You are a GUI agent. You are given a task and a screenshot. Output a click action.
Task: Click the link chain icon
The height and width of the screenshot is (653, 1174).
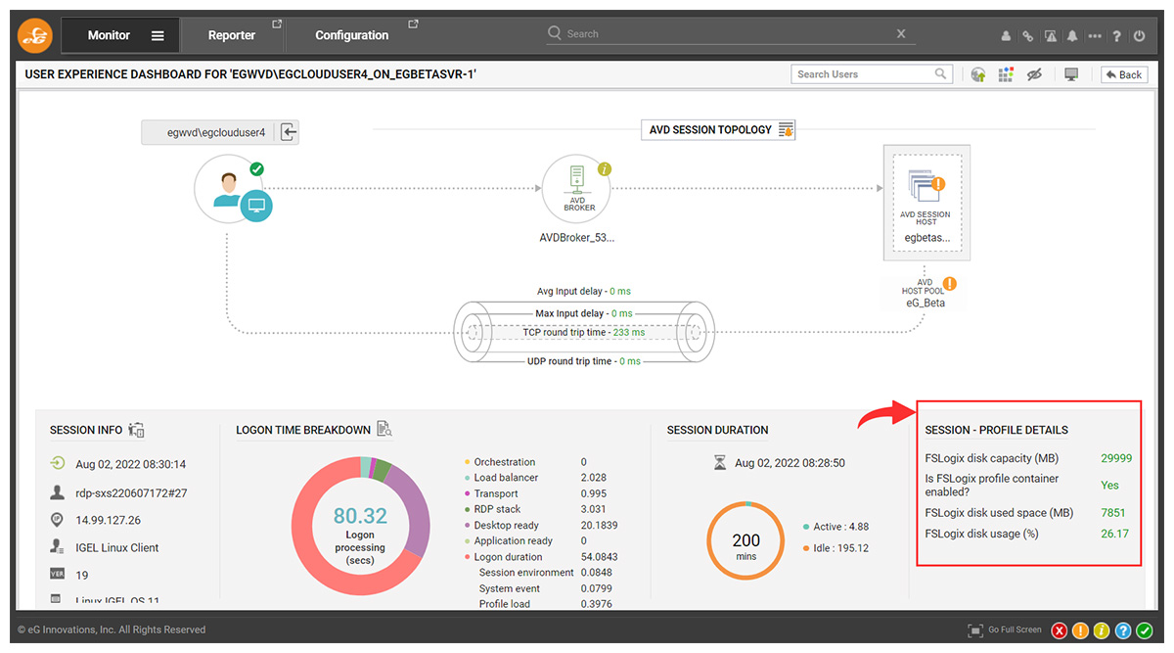(1028, 36)
